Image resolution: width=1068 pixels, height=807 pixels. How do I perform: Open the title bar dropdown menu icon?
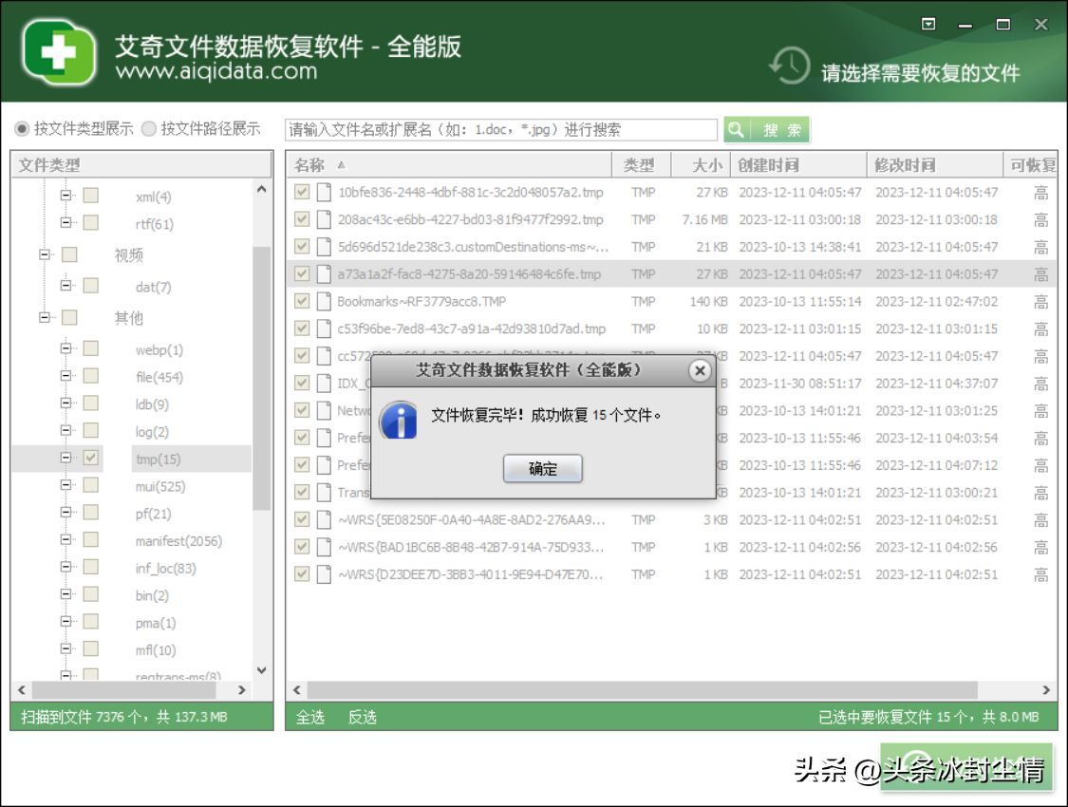click(928, 25)
